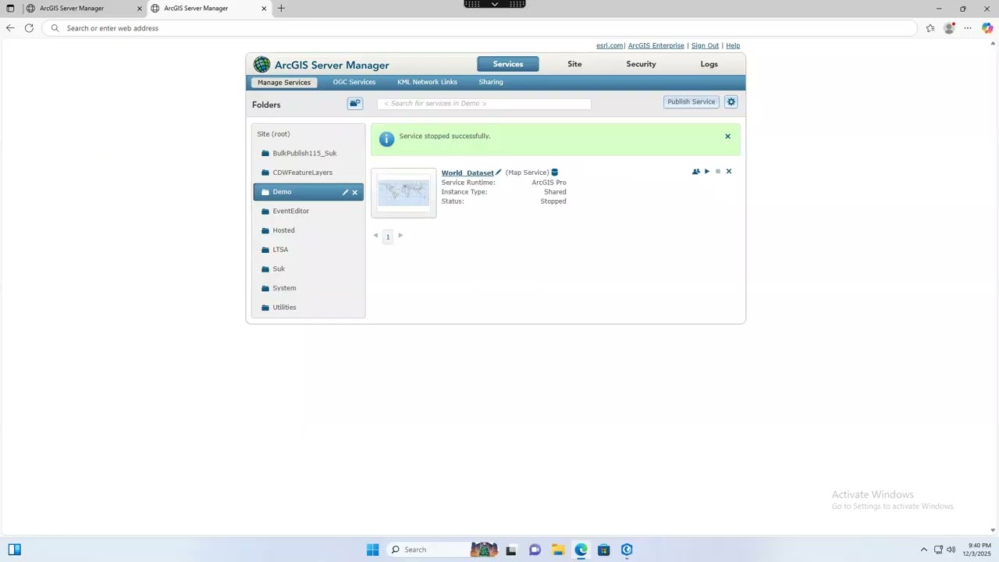The image size is (999, 562).
Task: Reload the page with refresh icon
Action: point(29,28)
